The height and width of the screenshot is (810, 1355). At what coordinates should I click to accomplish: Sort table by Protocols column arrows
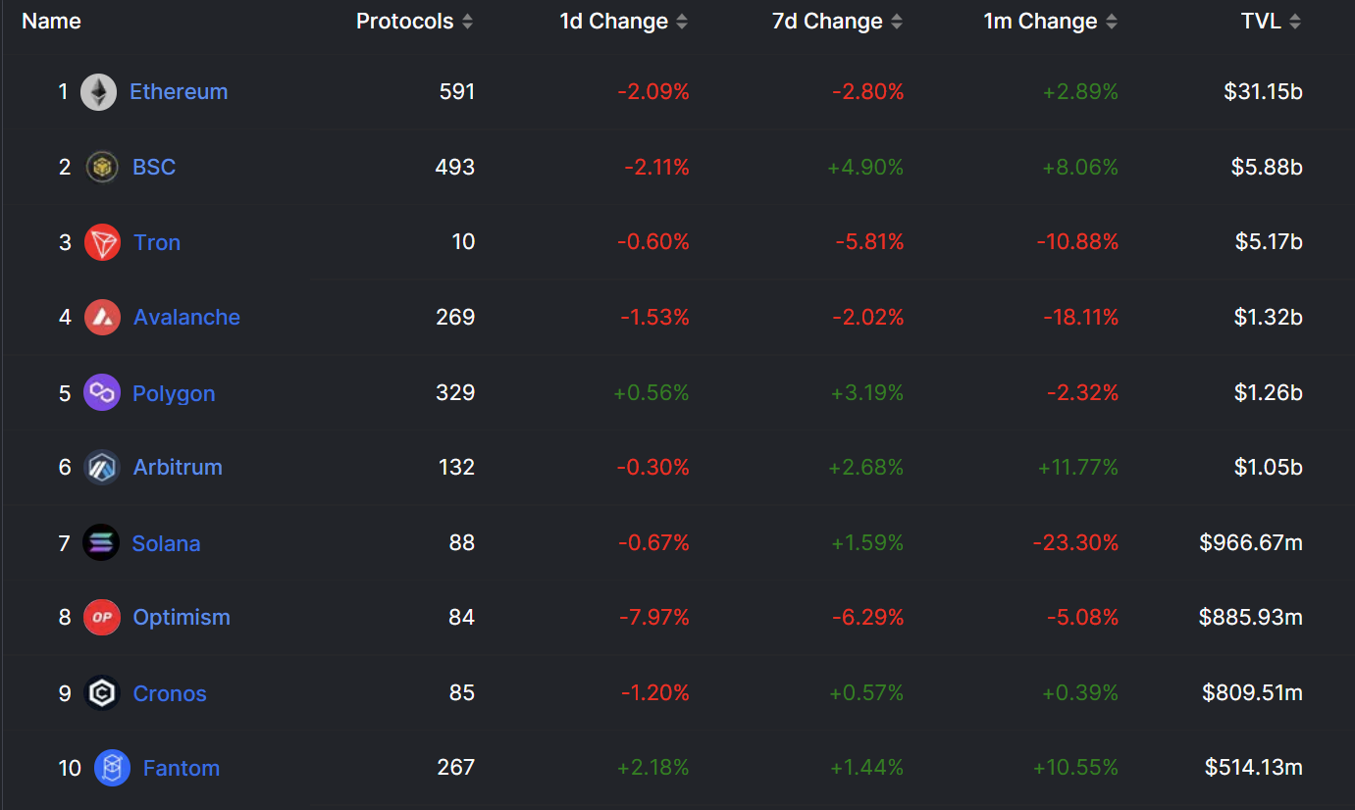(x=467, y=22)
